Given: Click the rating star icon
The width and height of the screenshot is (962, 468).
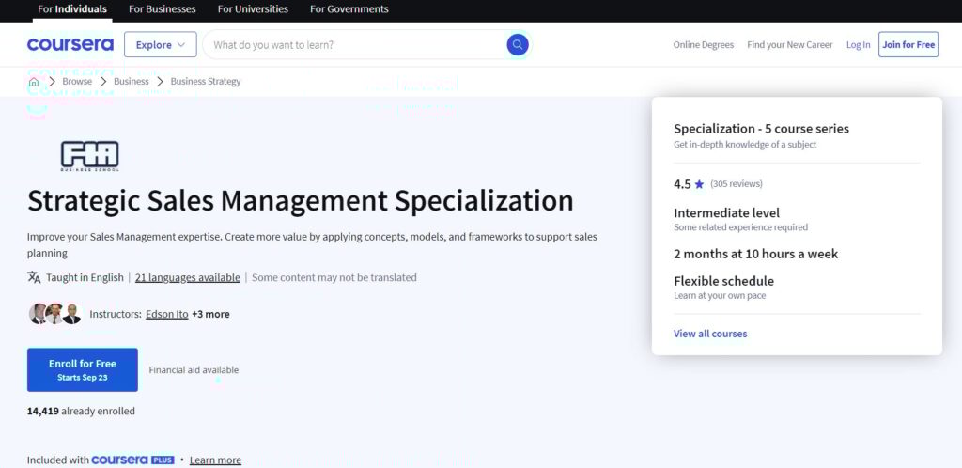Looking at the screenshot, I should pyautogui.click(x=699, y=184).
